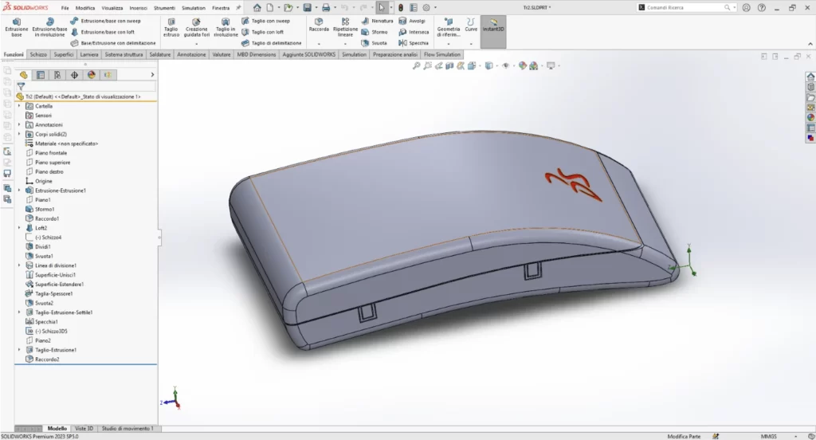This screenshot has width=816, height=440.
Task: Open the Curve dropdown arrow
Action: click(x=472, y=43)
